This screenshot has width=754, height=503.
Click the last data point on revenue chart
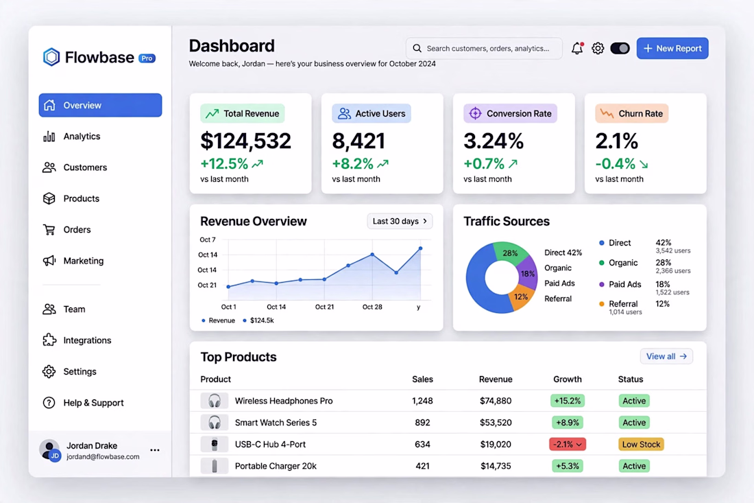[x=421, y=248]
